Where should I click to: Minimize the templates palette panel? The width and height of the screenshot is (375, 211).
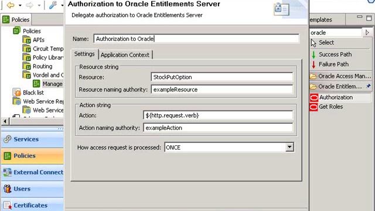[x=359, y=17]
